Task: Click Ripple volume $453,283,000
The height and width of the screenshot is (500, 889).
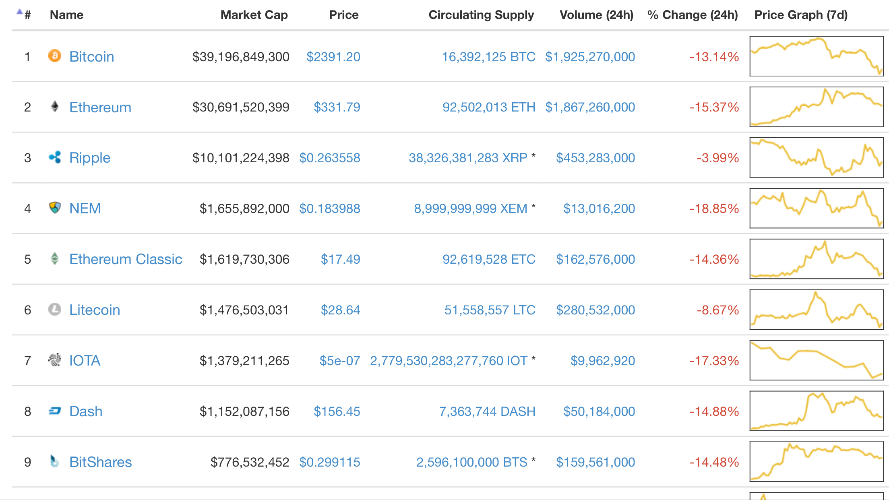Action: [x=595, y=158]
